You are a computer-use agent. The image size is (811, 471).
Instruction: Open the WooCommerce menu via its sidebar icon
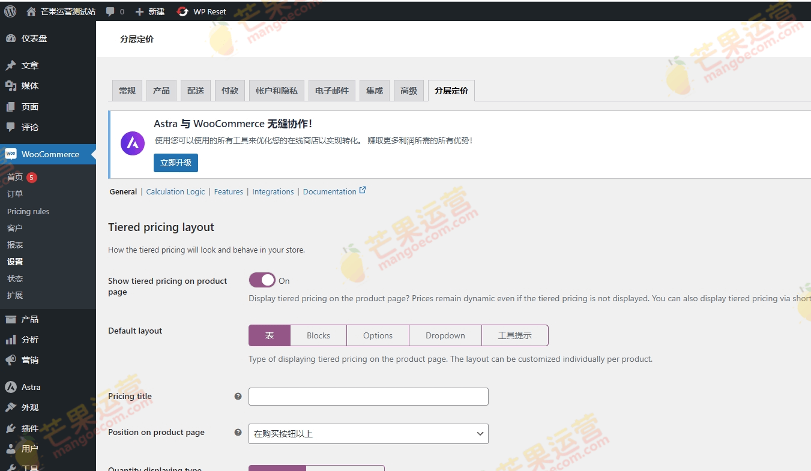(12, 154)
